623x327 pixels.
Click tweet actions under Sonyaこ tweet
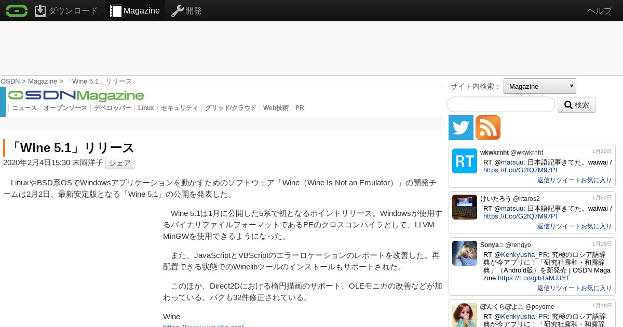point(574,288)
